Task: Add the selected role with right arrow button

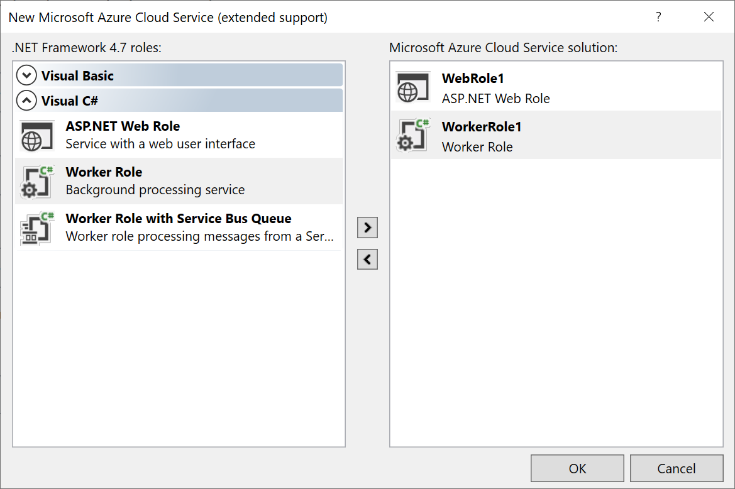Action: [x=367, y=227]
